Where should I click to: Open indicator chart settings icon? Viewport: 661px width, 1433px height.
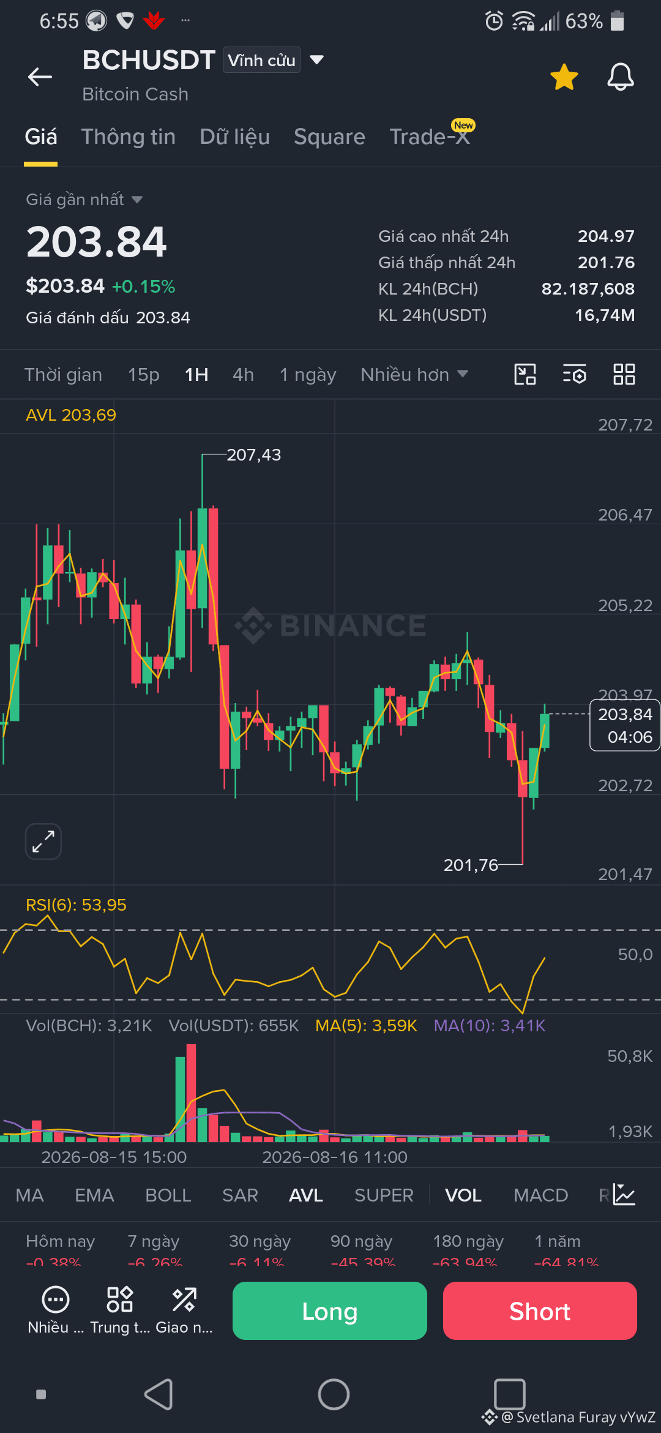coord(624,1195)
